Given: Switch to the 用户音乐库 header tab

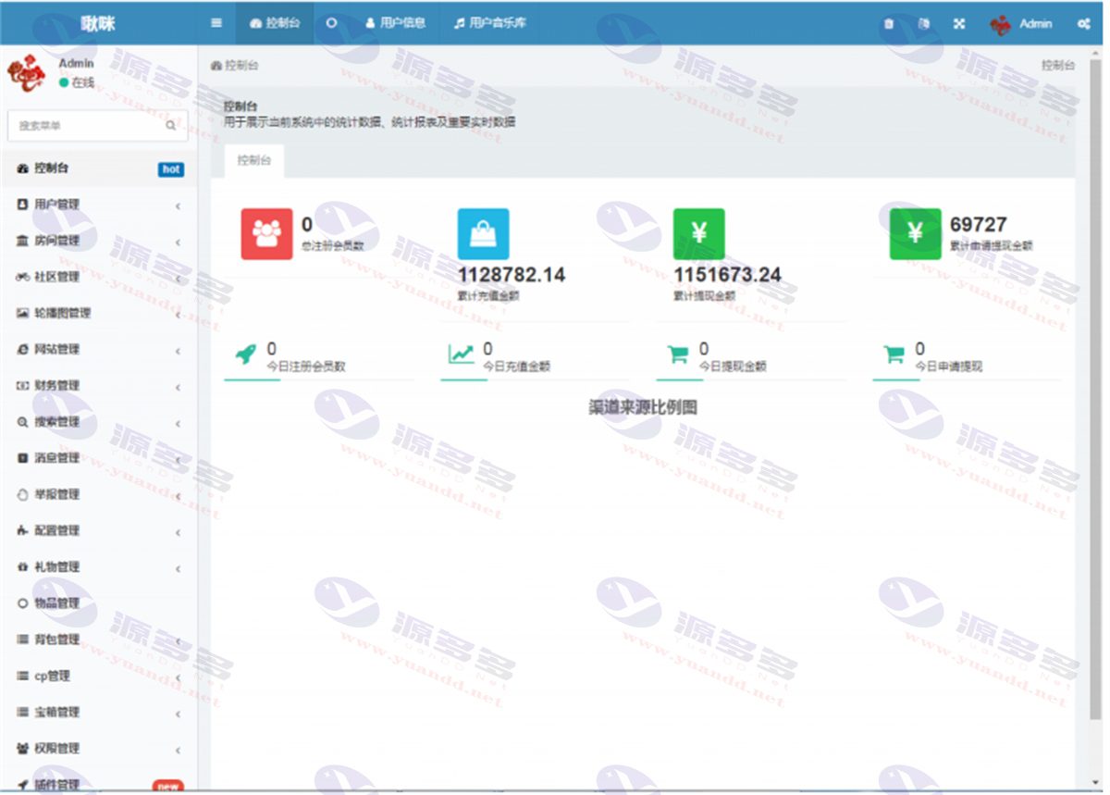Looking at the screenshot, I should (x=490, y=23).
